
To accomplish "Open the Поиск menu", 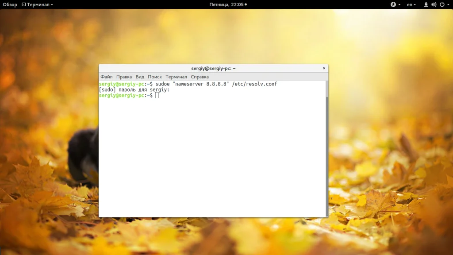I will tap(155, 77).
